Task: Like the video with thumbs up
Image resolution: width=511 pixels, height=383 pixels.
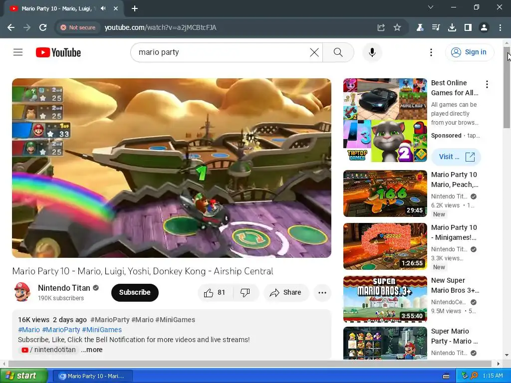Action: pyautogui.click(x=215, y=292)
